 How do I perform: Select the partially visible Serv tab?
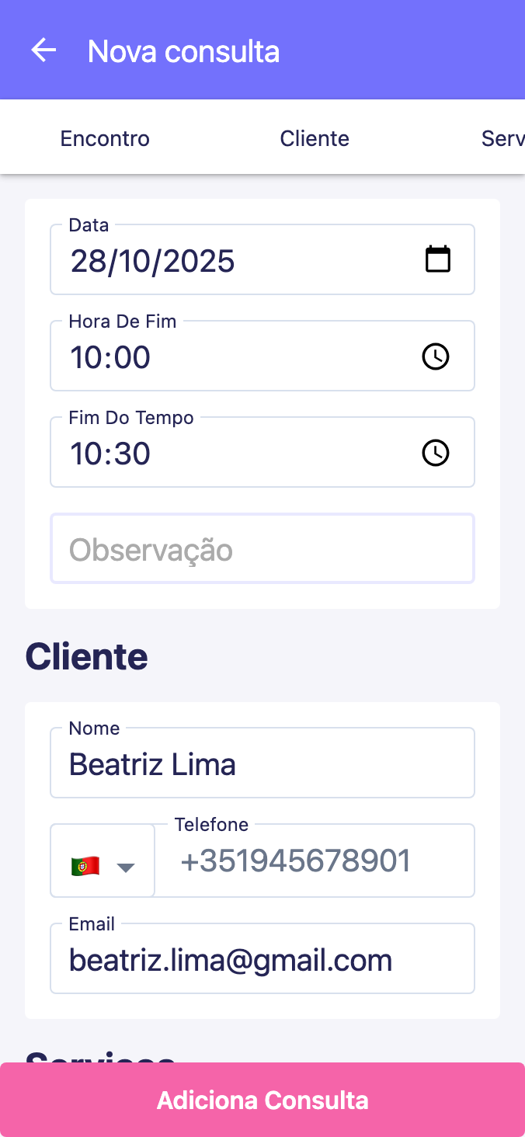502,138
